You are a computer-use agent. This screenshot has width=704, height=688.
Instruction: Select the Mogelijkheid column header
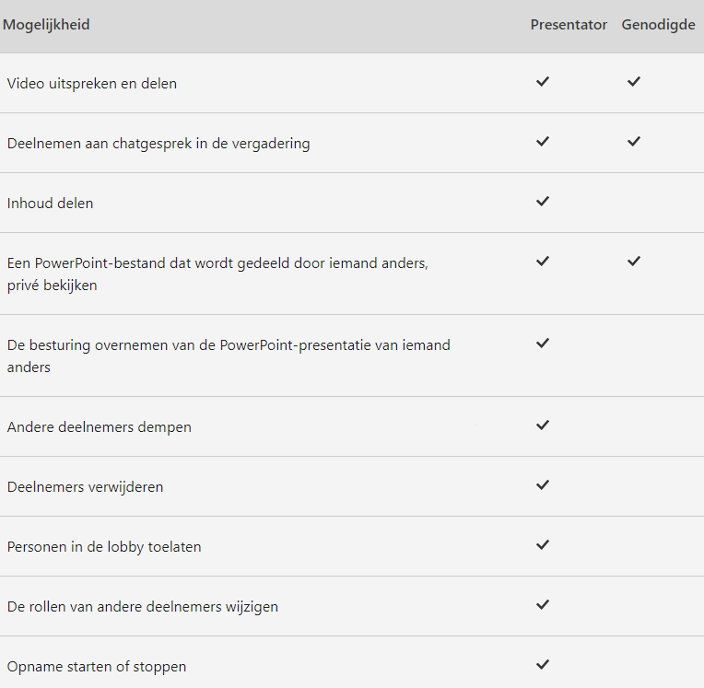[x=46, y=25]
